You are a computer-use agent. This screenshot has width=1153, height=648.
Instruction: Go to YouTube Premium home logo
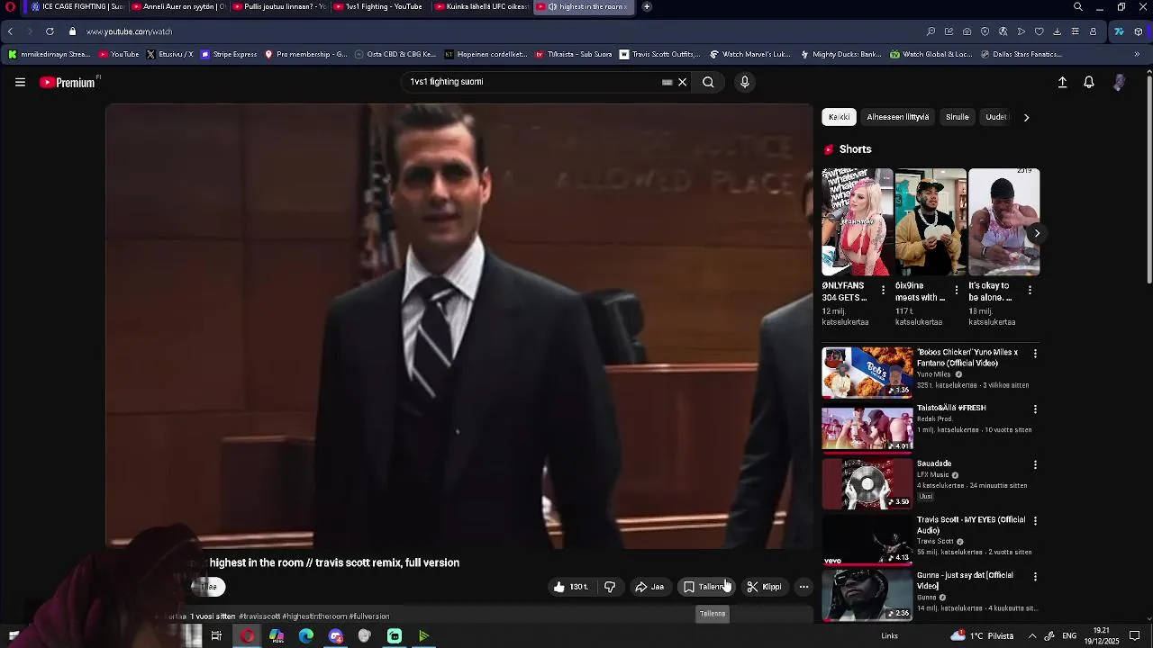click(x=69, y=82)
